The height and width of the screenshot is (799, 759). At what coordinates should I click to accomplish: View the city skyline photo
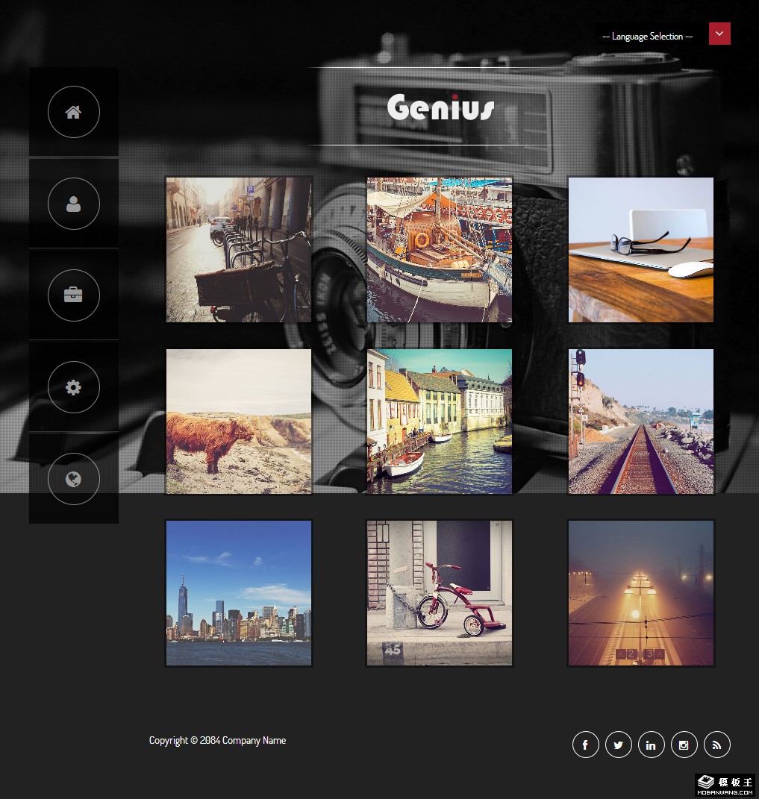[x=239, y=593]
